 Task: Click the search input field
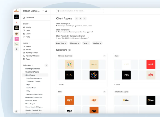[80, 11]
